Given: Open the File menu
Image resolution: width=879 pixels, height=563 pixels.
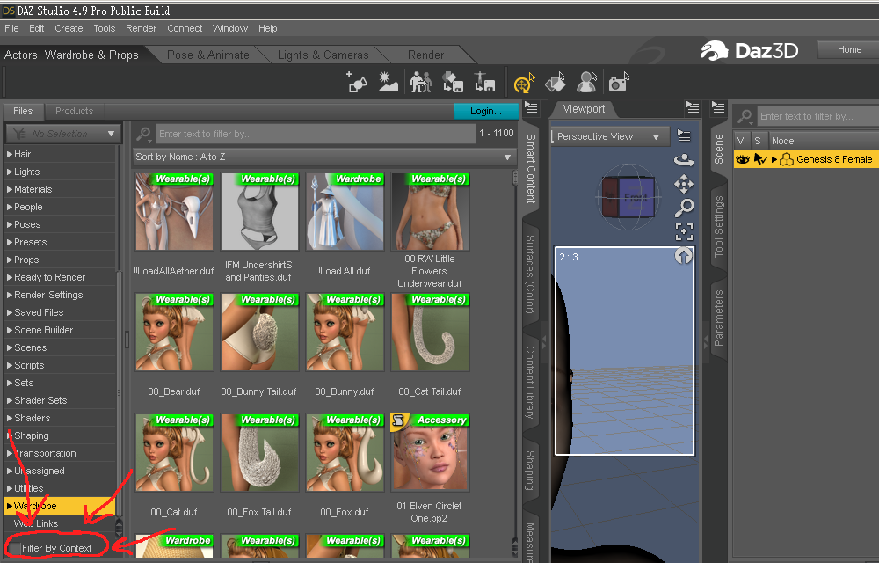Looking at the screenshot, I should (11, 28).
